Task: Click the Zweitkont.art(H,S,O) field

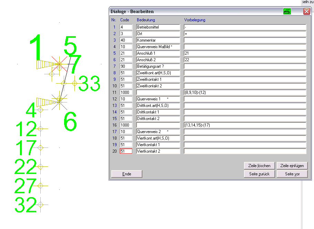Action: coord(158,73)
